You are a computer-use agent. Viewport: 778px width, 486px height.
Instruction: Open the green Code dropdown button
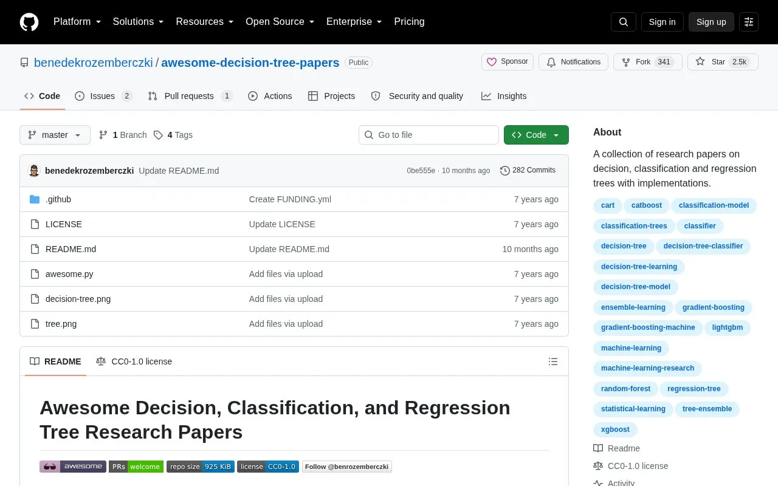[536, 135]
